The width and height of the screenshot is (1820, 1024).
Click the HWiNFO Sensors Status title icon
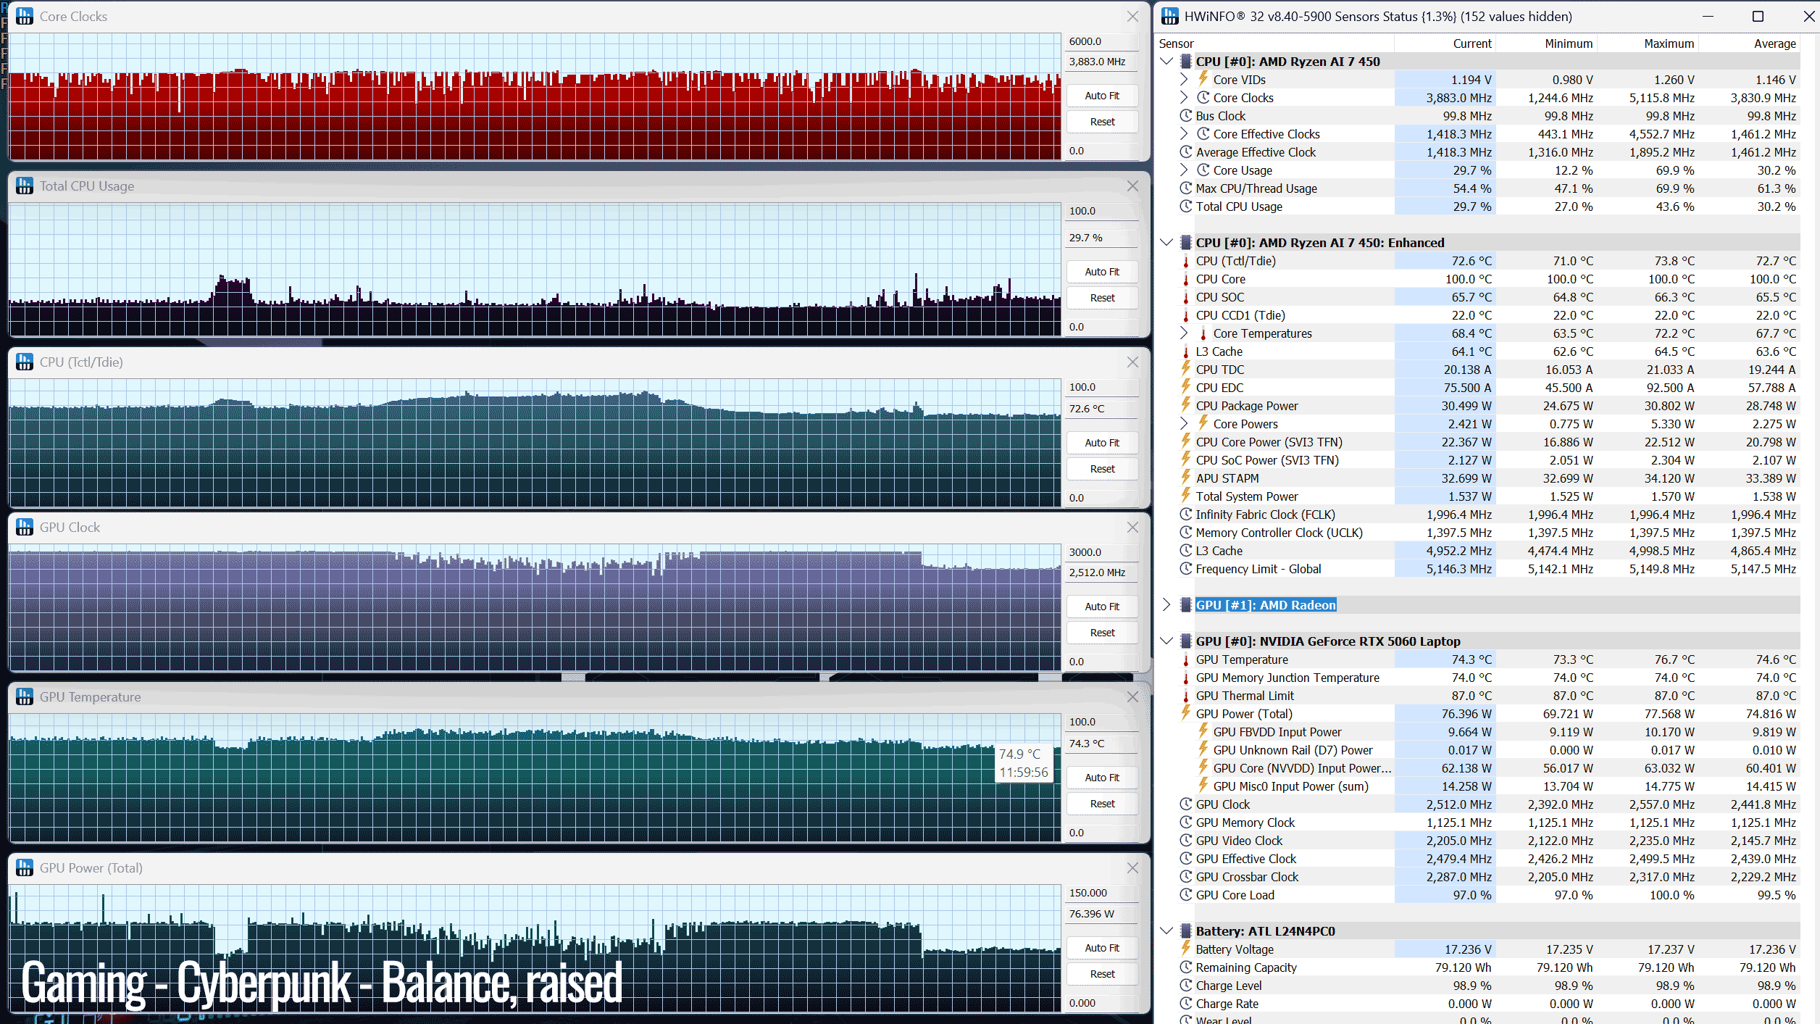click(1169, 16)
